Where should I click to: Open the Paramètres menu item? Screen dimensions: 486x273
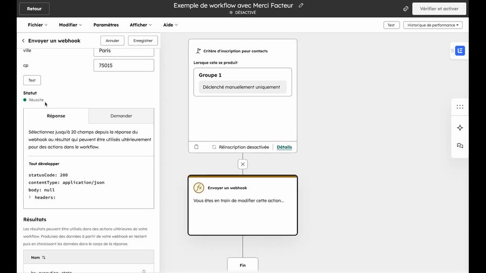coord(106,25)
